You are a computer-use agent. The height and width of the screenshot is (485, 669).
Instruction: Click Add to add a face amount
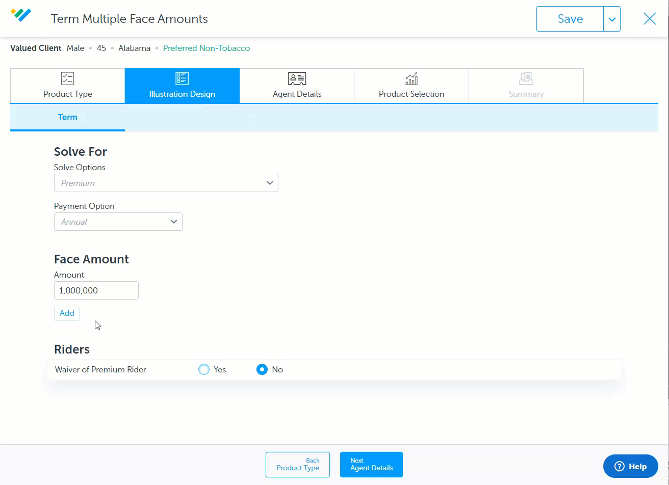coord(67,313)
